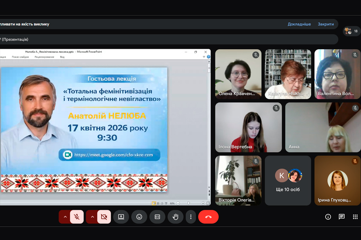Select Ілона Вертебна video tile

pyautogui.click(x=248, y=127)
